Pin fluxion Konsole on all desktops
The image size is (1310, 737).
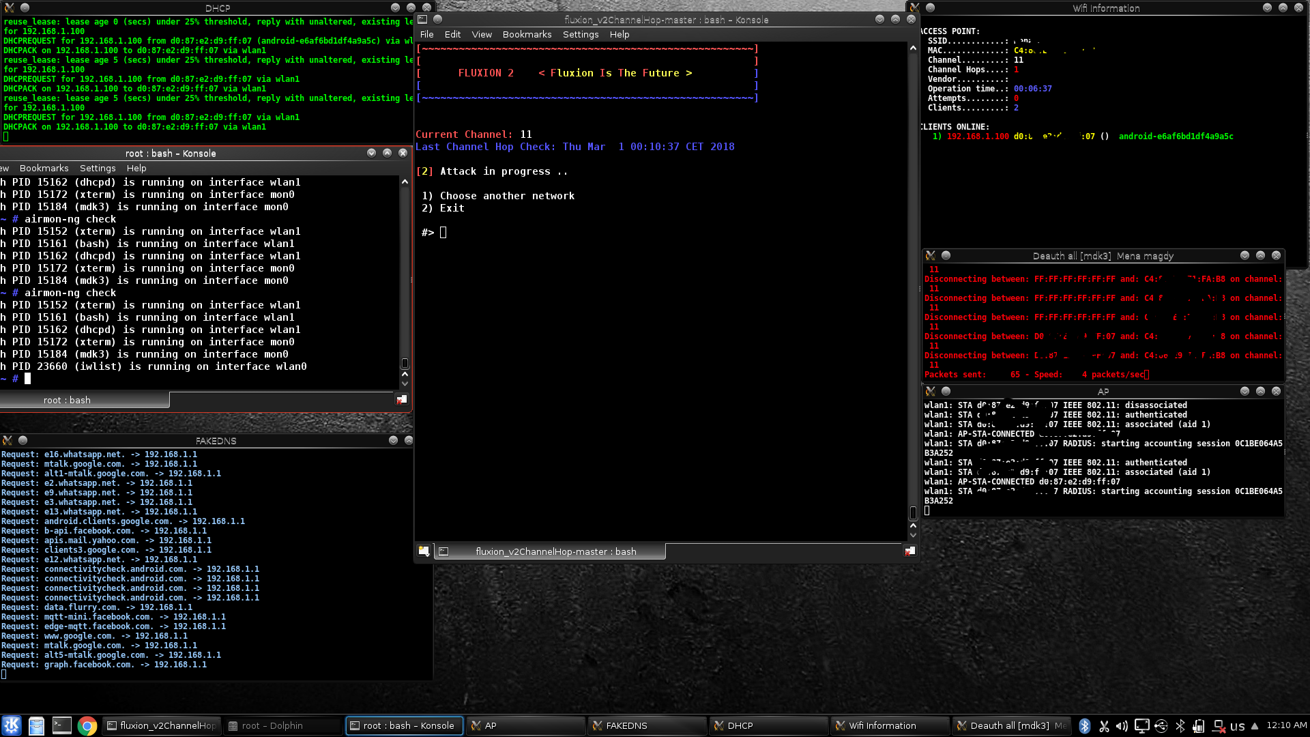point(438,19)
